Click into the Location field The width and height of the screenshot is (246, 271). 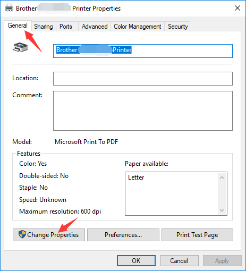143,79
